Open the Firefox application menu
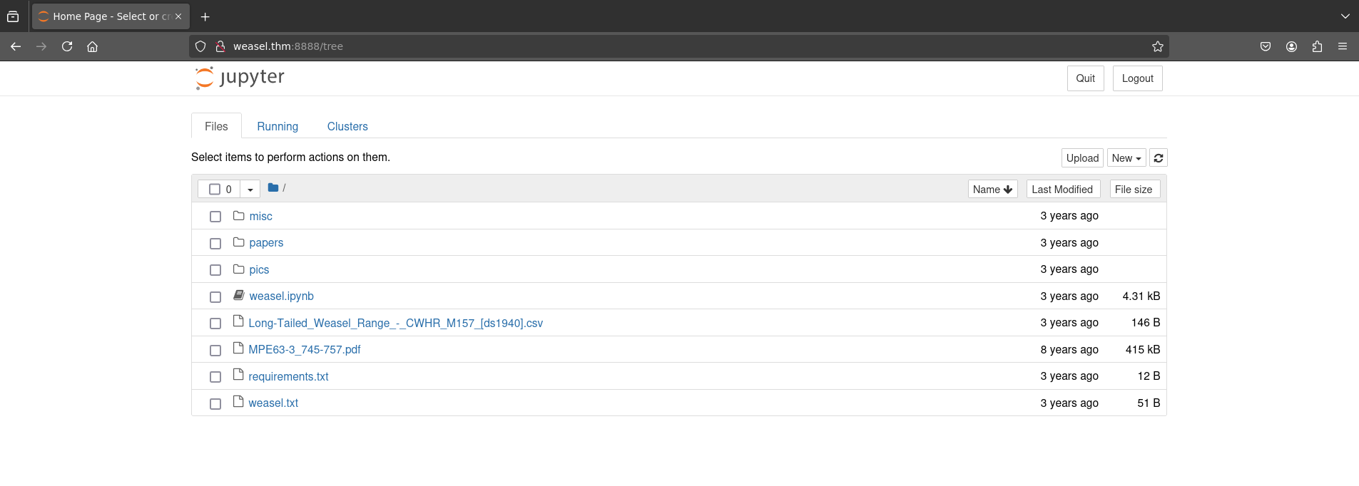The height and width of the screenshot is (486, 1359). [x=1343, y=46]
